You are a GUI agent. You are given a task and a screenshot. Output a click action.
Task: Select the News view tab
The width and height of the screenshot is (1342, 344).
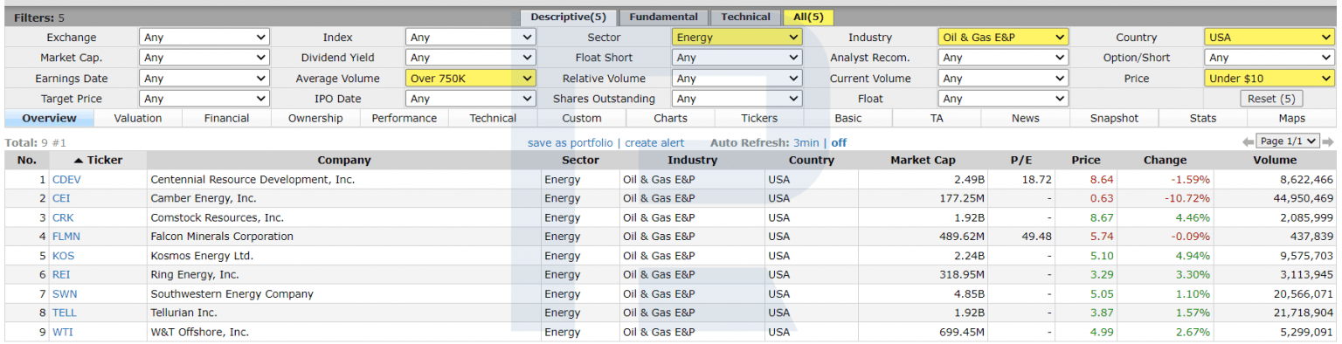[1026, 118]
